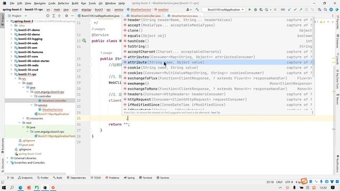Open the translate toolbar icon
Image resolution: width=340 pixels, height=191 pixels.
320,10
